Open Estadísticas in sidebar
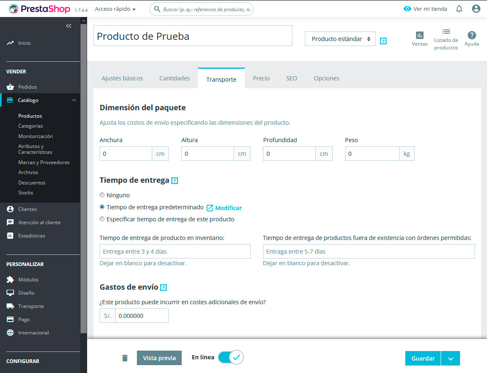 [x=32, y=236]
